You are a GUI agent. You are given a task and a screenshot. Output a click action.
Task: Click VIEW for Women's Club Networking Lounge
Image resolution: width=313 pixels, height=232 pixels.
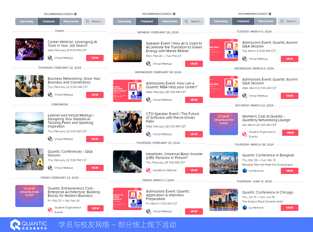pos(290,133)
